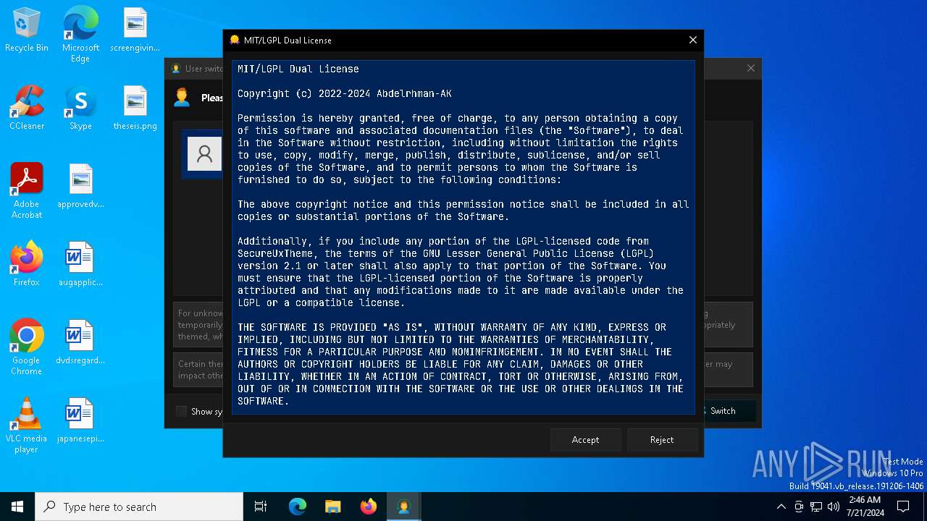Open Microsoft Edge desktop shortcut
927x521 pixels.
click(80, 35)
